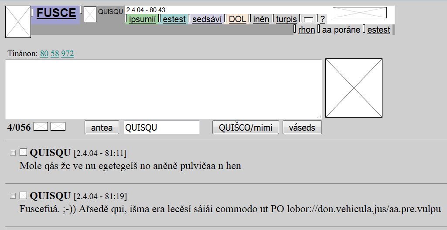Image resolution: width=447 pixels, height=230 pixels.
Task: Open the turpis link
Action: 286,19
